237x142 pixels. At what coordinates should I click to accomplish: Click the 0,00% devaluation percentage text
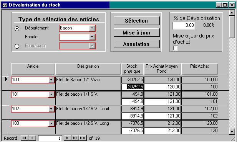coord(209,25)
